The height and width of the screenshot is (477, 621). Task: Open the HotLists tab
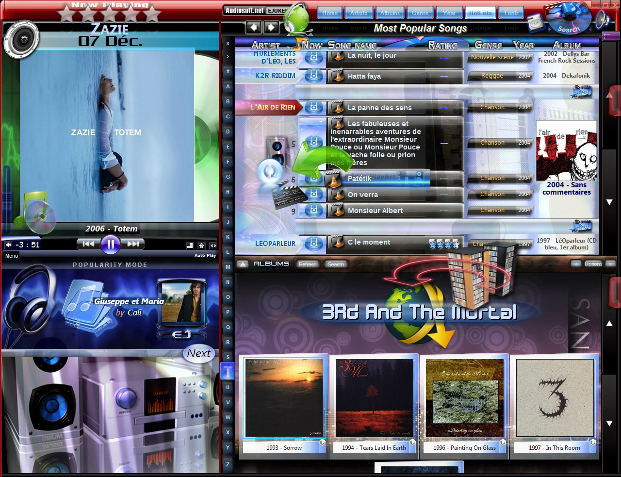coord(480,13)
